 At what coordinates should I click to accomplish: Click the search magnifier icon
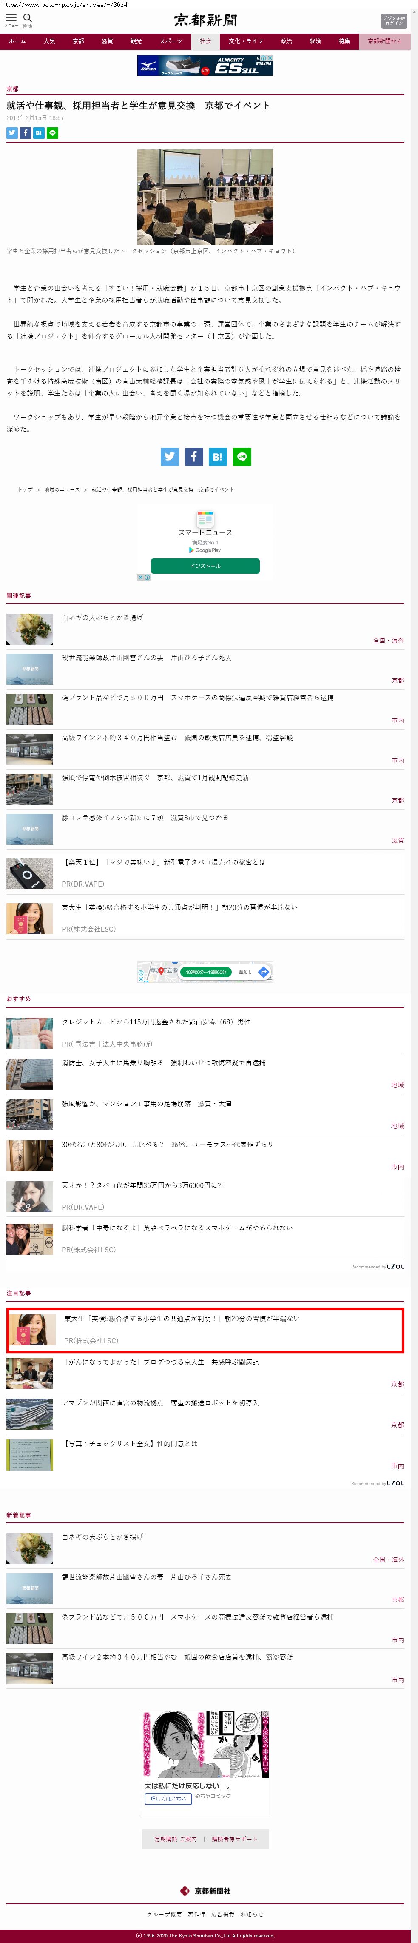pos(28,17)
